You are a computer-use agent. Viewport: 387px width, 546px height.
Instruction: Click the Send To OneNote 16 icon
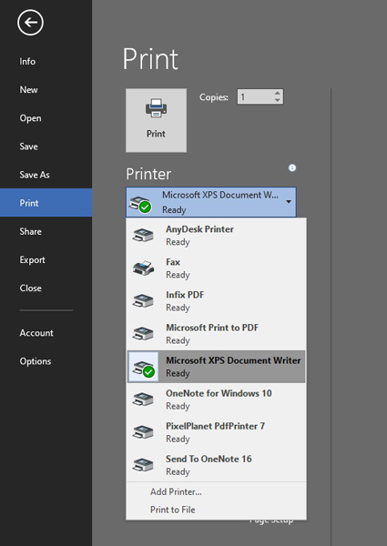143,465
